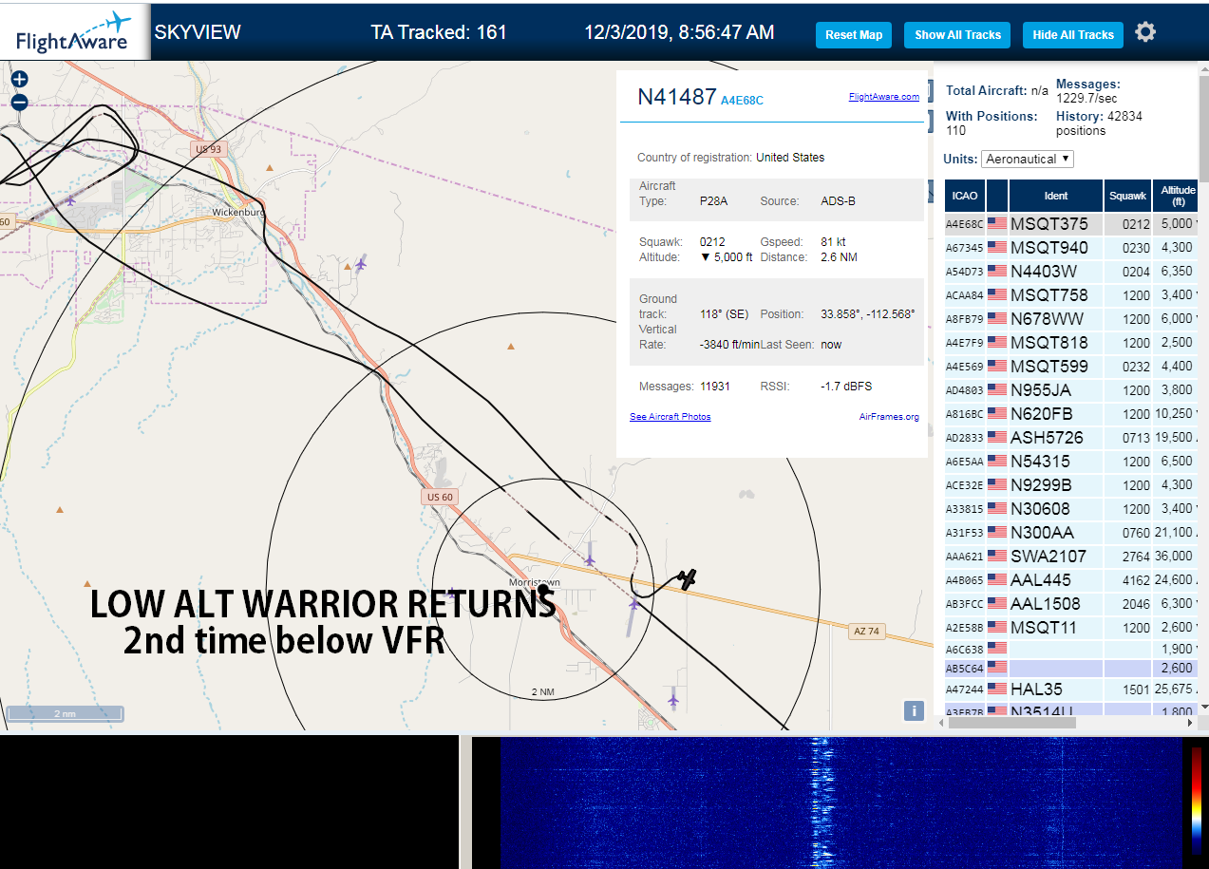The width and height of the screenshot is (1209, 869).
Task: Click the right arrow of horizontal scrollbar
Action: pos(1192,723)
